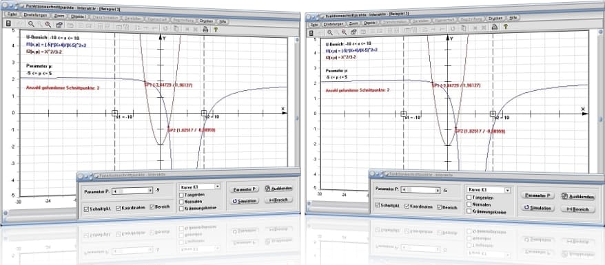Open Einstellungen menu in left window
Image resolution: width=605 pixels, height=265 pixels.
[x=35, y=14]
